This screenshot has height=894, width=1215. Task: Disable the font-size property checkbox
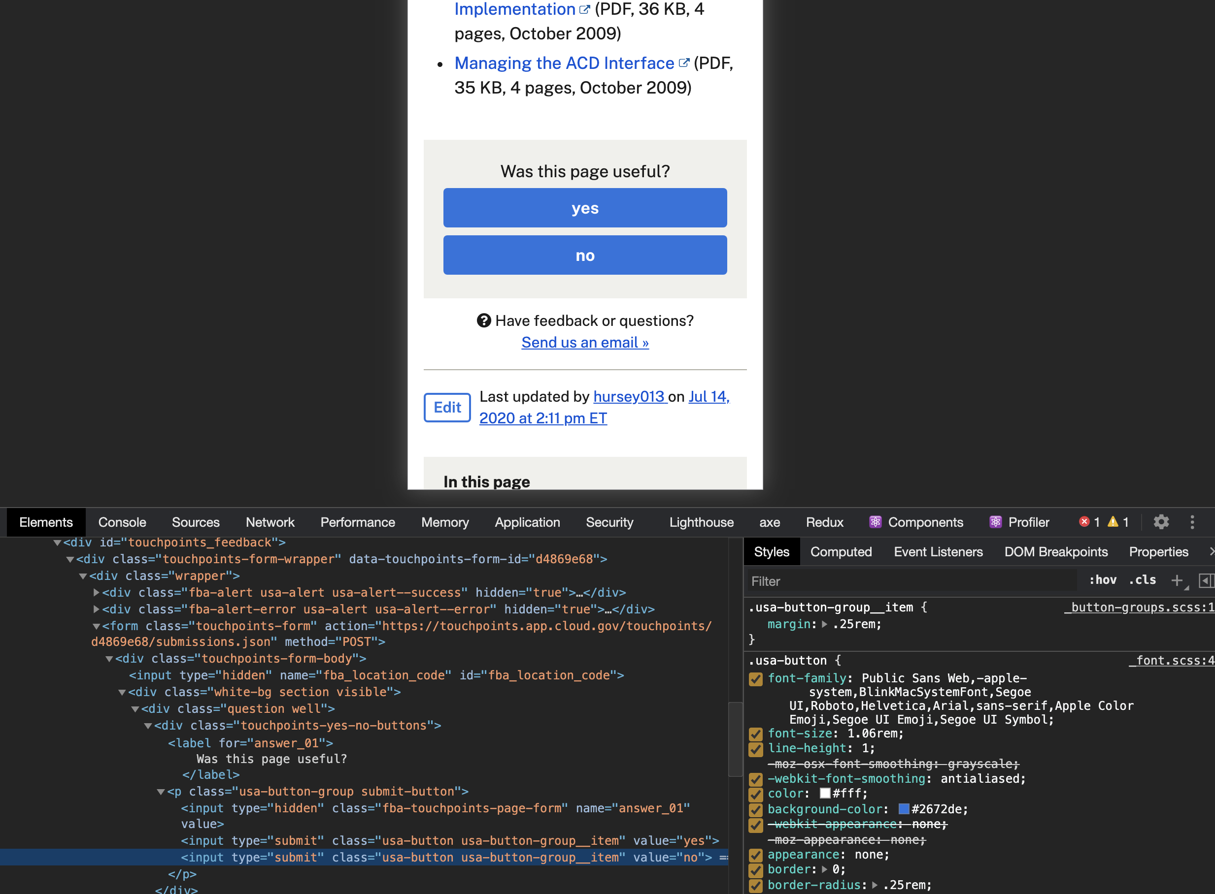pyautogui.click(x=756, y=734)
